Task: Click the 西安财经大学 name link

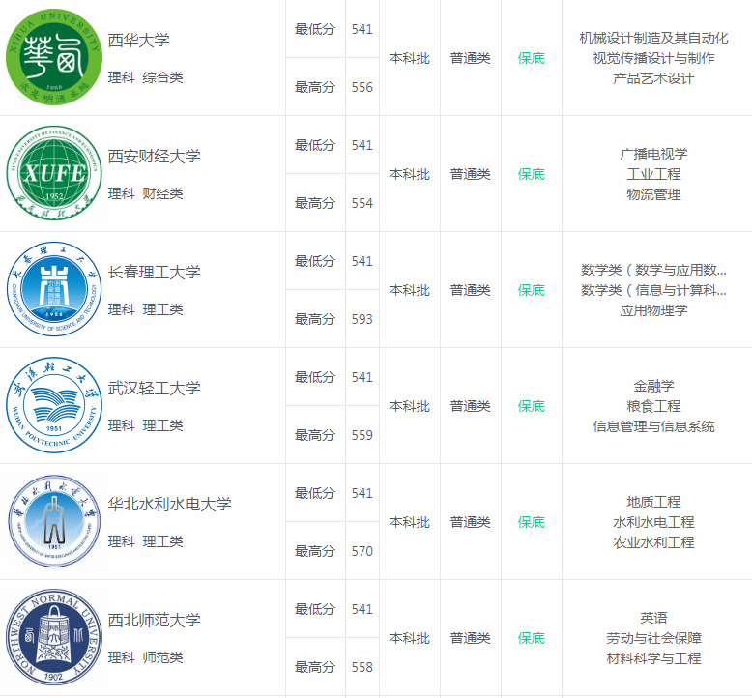Action: pyautogui.click(x=154, y=156)
